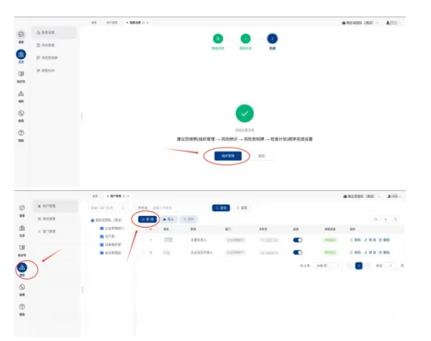This screenshot has width=431, height=341.
Task: Open the first item in upper side menu
Action: (x=54, y=33)
